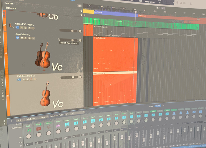The image size is (206, 148).
Task: Click the first mixer channel pan knob
Action: click(x=29, y=136)
